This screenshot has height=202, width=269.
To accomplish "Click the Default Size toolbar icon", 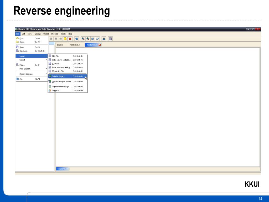I will click(98, 39).
